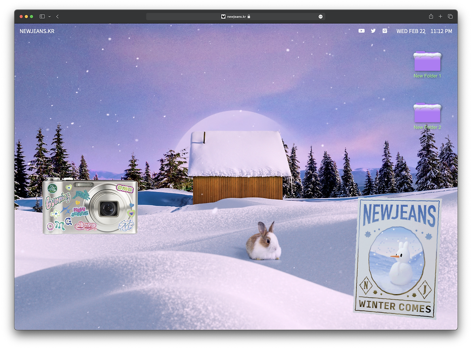The image size is (472, 349).
Task: Open the NewJeans Winter Comes poster
Action: 398,258
